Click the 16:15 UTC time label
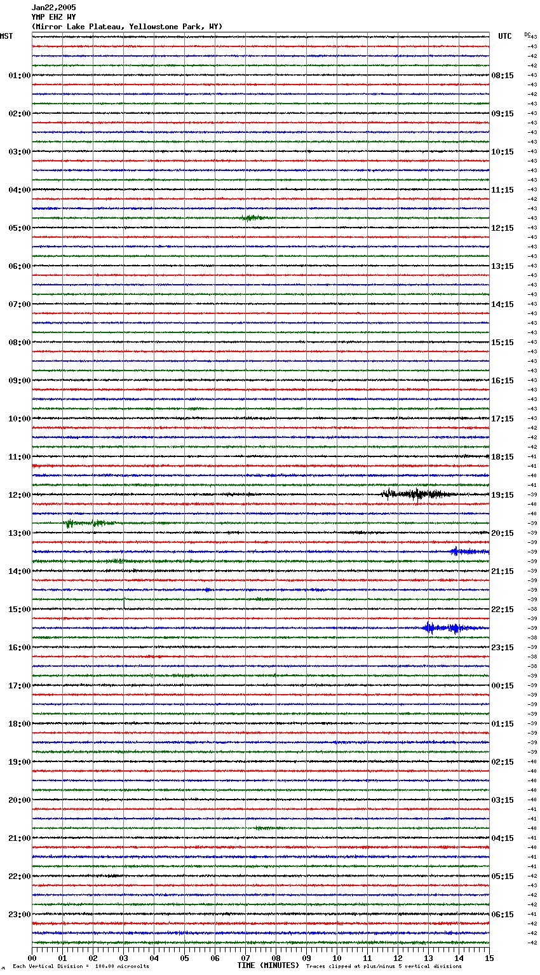Image resolution: width=540 pixels, height=975 pixels. coord(503,381)
